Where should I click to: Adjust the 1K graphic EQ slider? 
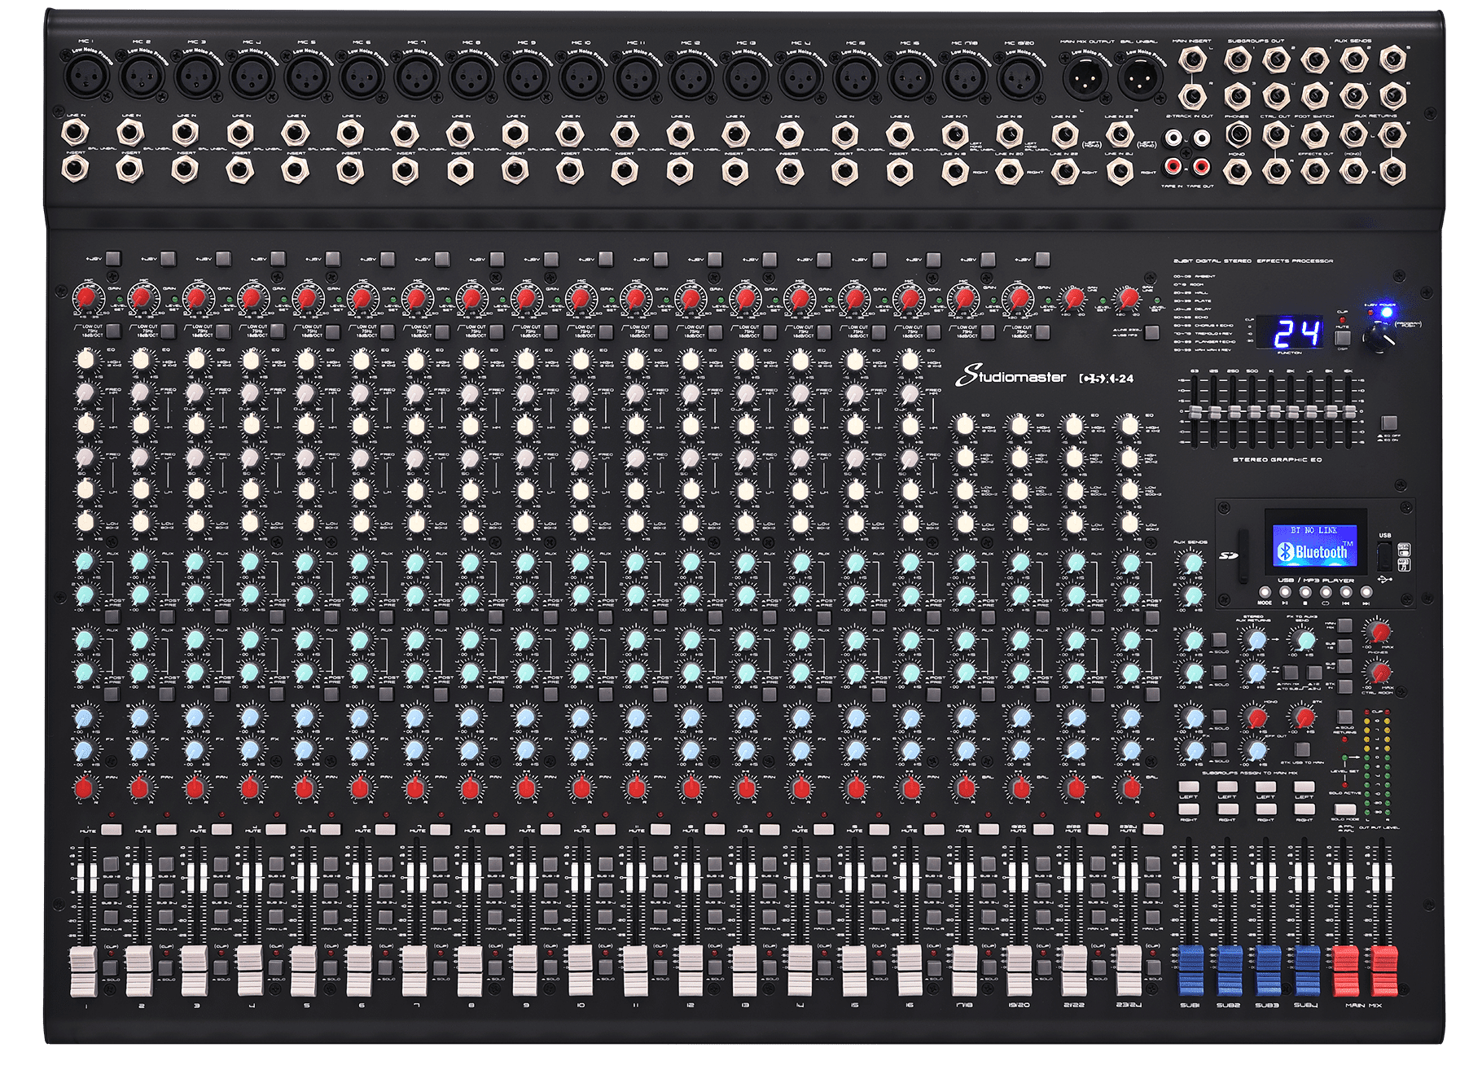tap(1273, 412)
